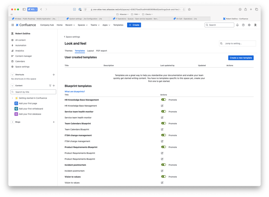Focus the Jump to setting field
Viewport: 269px width, 197px height.
(x=237, y=43)
